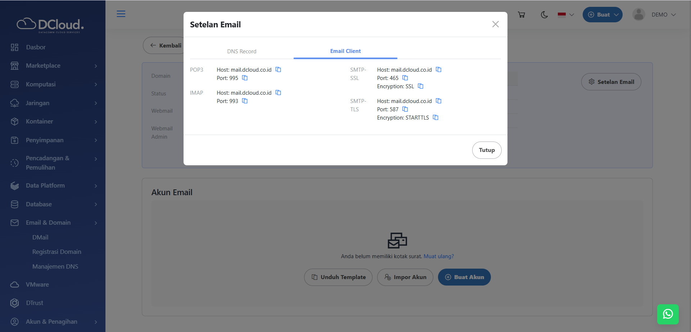Copy the SSL encryption value

point(420,86)
